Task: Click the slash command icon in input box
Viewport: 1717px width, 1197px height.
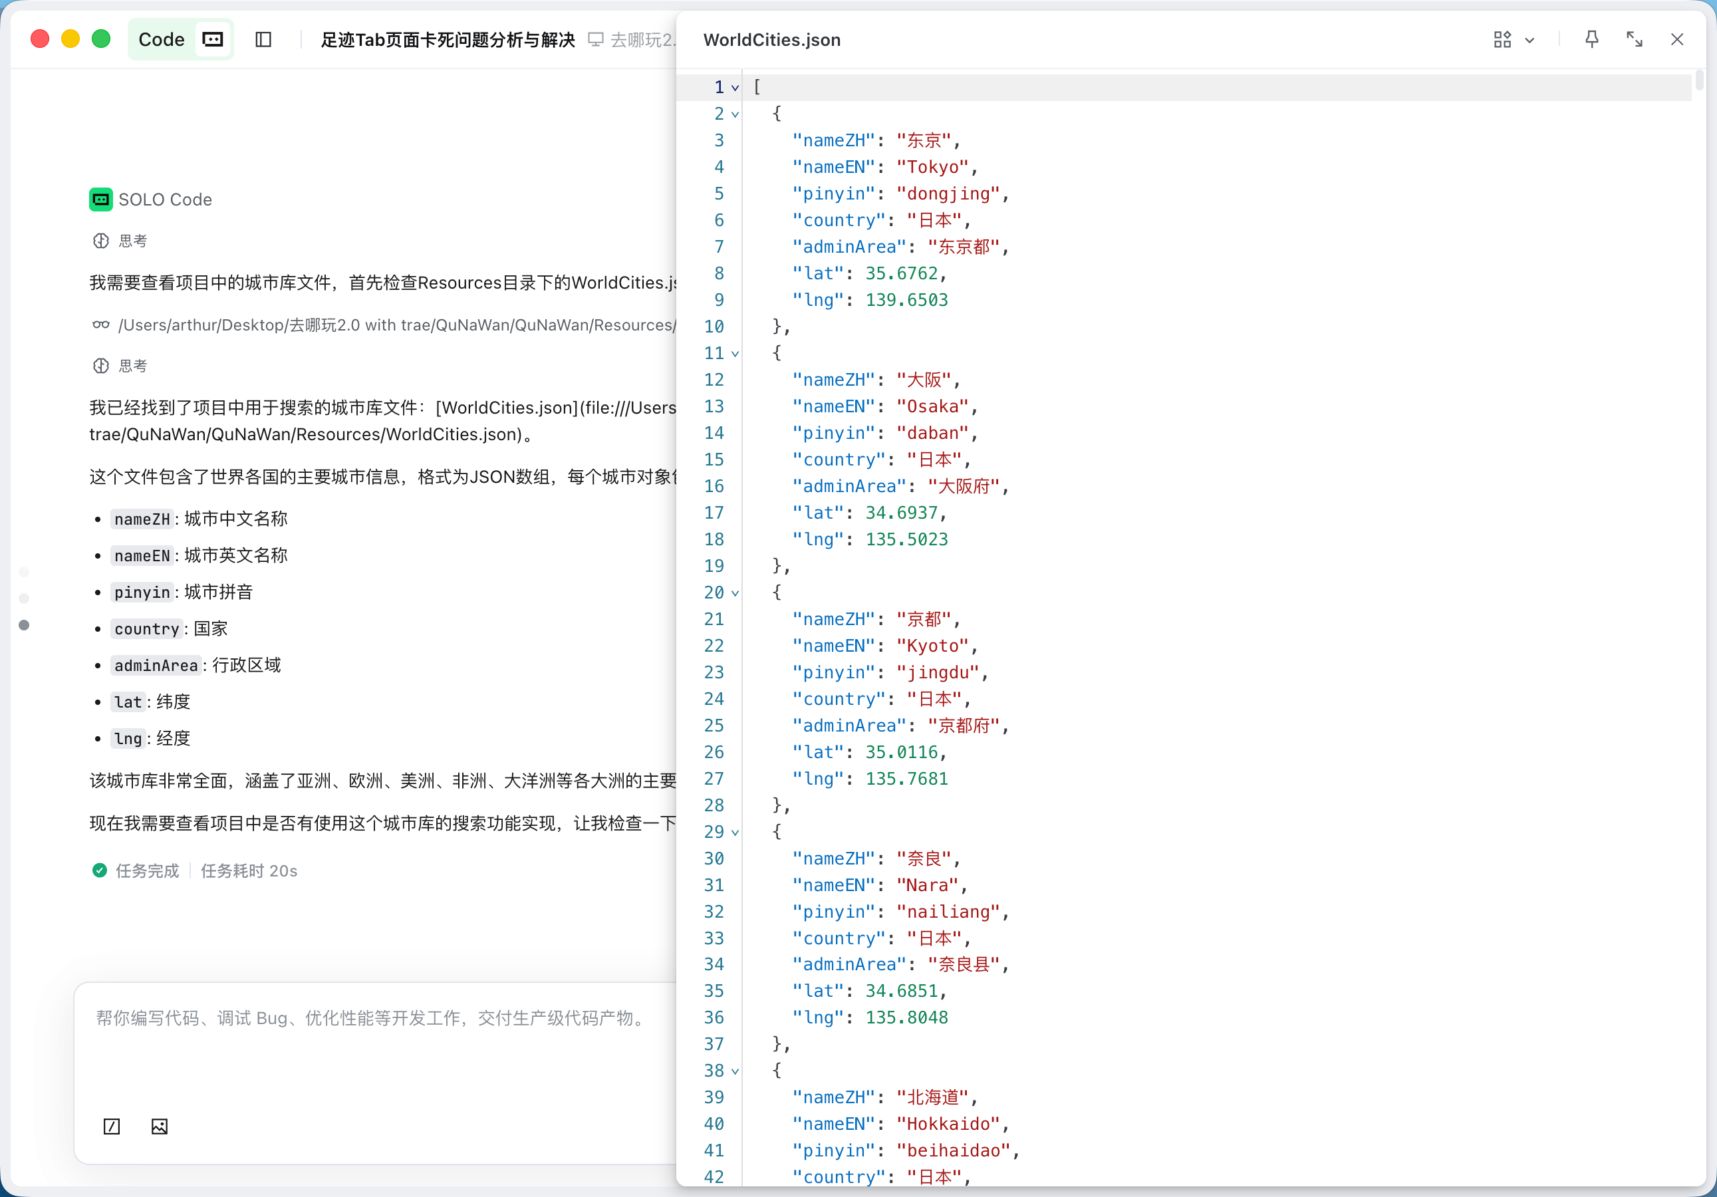Action: 112,1126
